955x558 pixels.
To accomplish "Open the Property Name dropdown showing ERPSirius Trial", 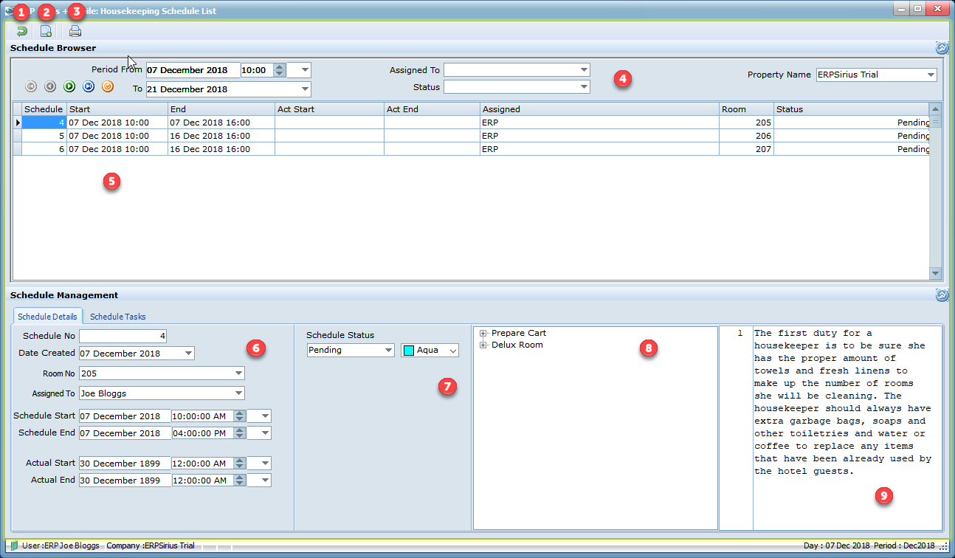I will click(930, 75).
